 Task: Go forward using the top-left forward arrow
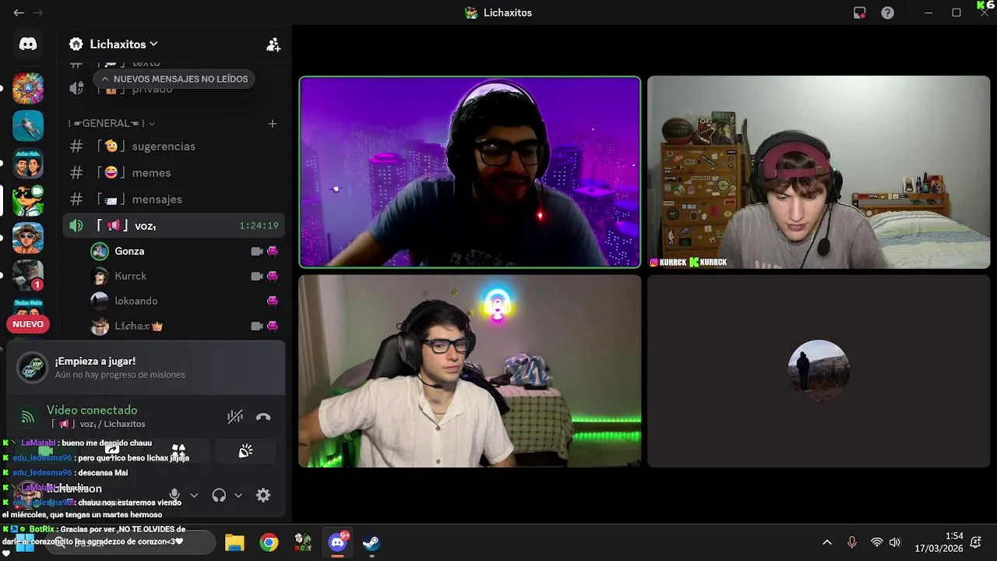tap(37, 12)
